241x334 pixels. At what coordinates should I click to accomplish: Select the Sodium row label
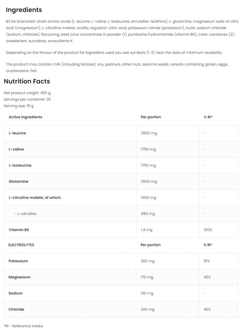tap(16, 293)
